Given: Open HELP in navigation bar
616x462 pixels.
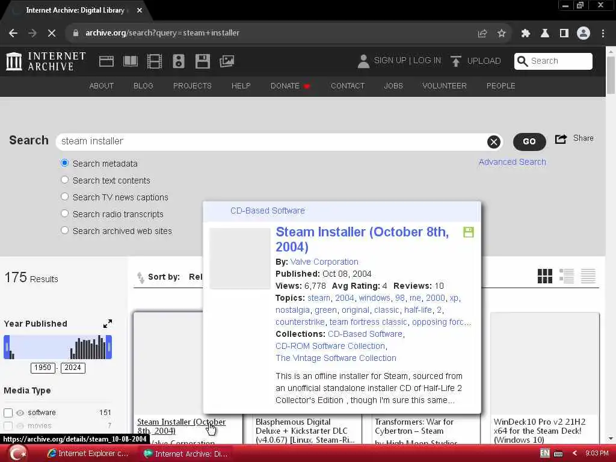Looking at the screenshot, I should (x=241, y=86).
